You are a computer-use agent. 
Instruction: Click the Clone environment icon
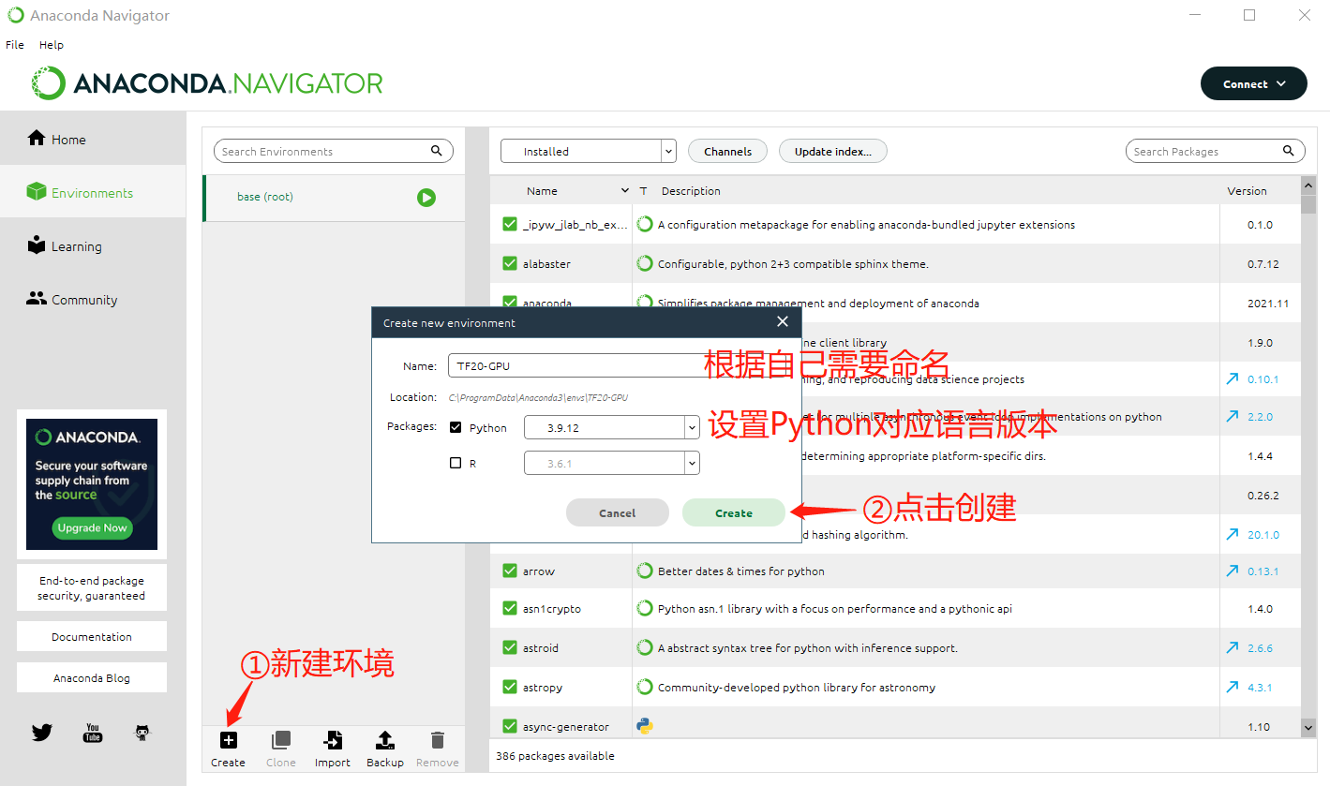click(x=280, y=740)
